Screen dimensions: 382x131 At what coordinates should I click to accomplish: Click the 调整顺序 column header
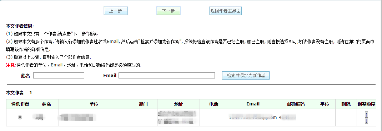coord(366,104)
